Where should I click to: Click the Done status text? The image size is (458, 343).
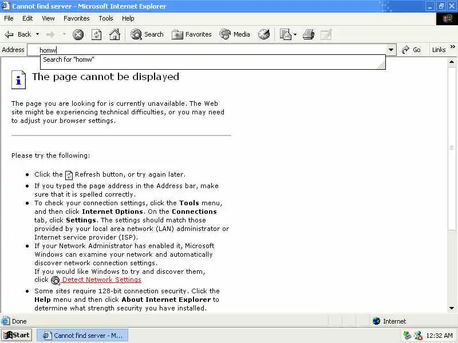click(x=19, y=321)
